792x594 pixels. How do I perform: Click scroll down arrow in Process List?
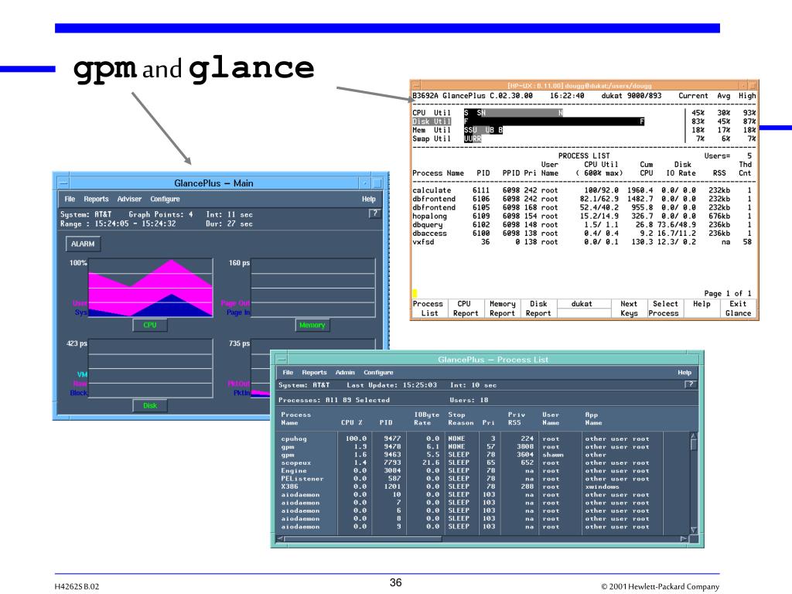pyautogui.click(x=694, y=530)
